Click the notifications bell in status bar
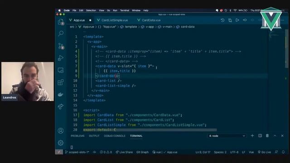This screenshot has height=163, width=290. tap(283, 152)
